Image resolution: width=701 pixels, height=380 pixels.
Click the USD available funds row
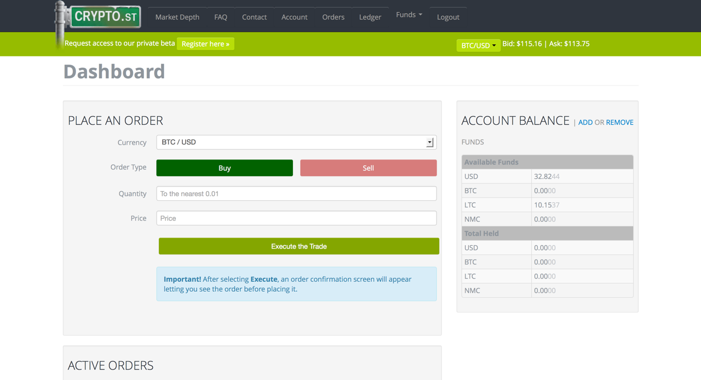click(x=547, y=176)
